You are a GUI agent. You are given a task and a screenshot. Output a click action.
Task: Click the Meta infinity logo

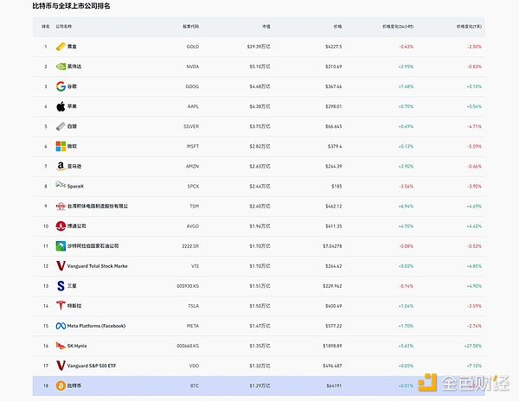(x=61, y=326)
